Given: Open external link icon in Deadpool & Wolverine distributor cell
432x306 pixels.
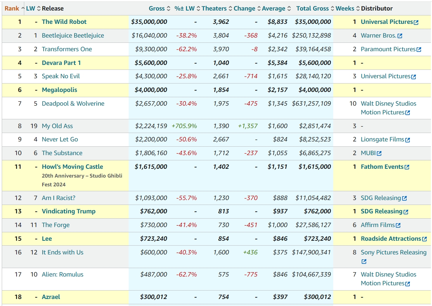Looking at the screenshot, I should pos(407,113).
